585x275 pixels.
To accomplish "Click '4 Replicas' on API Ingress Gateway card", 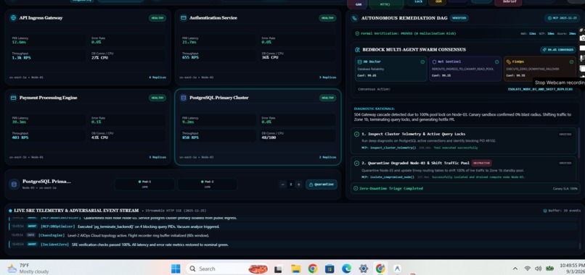I will 157,77.
